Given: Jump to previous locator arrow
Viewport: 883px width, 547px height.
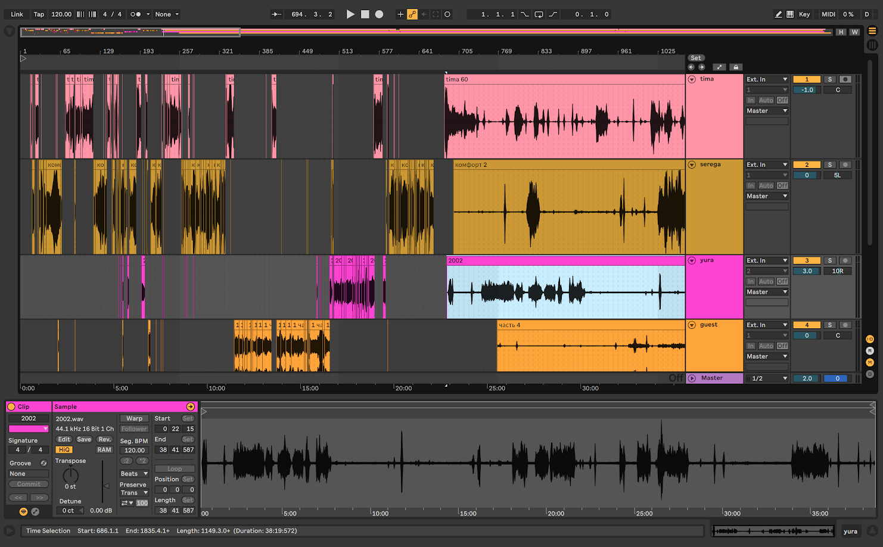Looking at the screenshot, I should click(x=692, y=67).
